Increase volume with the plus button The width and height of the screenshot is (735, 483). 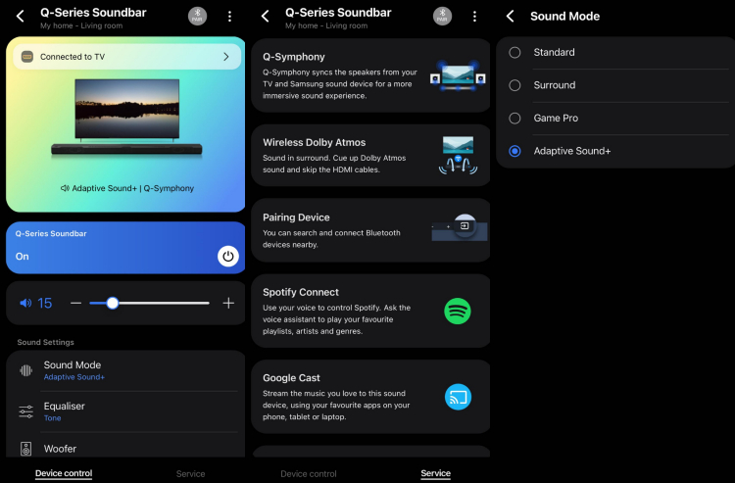228,303
